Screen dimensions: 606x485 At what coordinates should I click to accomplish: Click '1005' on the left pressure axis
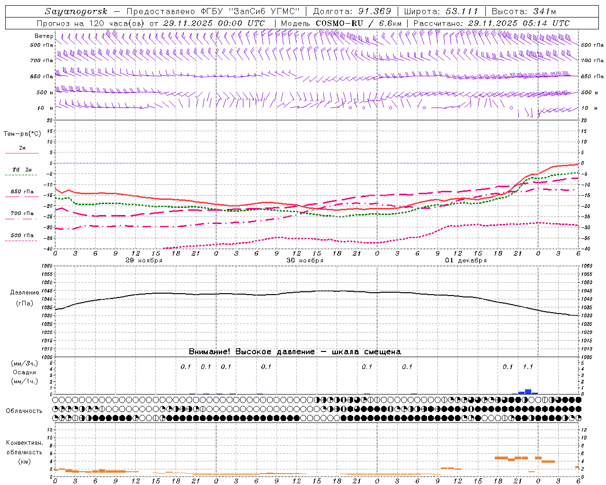coord(46,357)
